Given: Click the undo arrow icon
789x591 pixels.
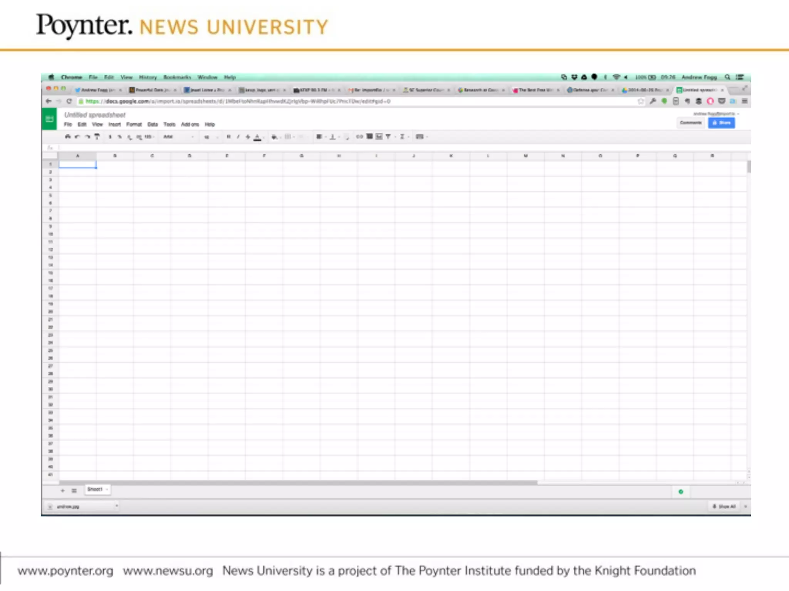Looking at the screenshot, I should [77, 137].
